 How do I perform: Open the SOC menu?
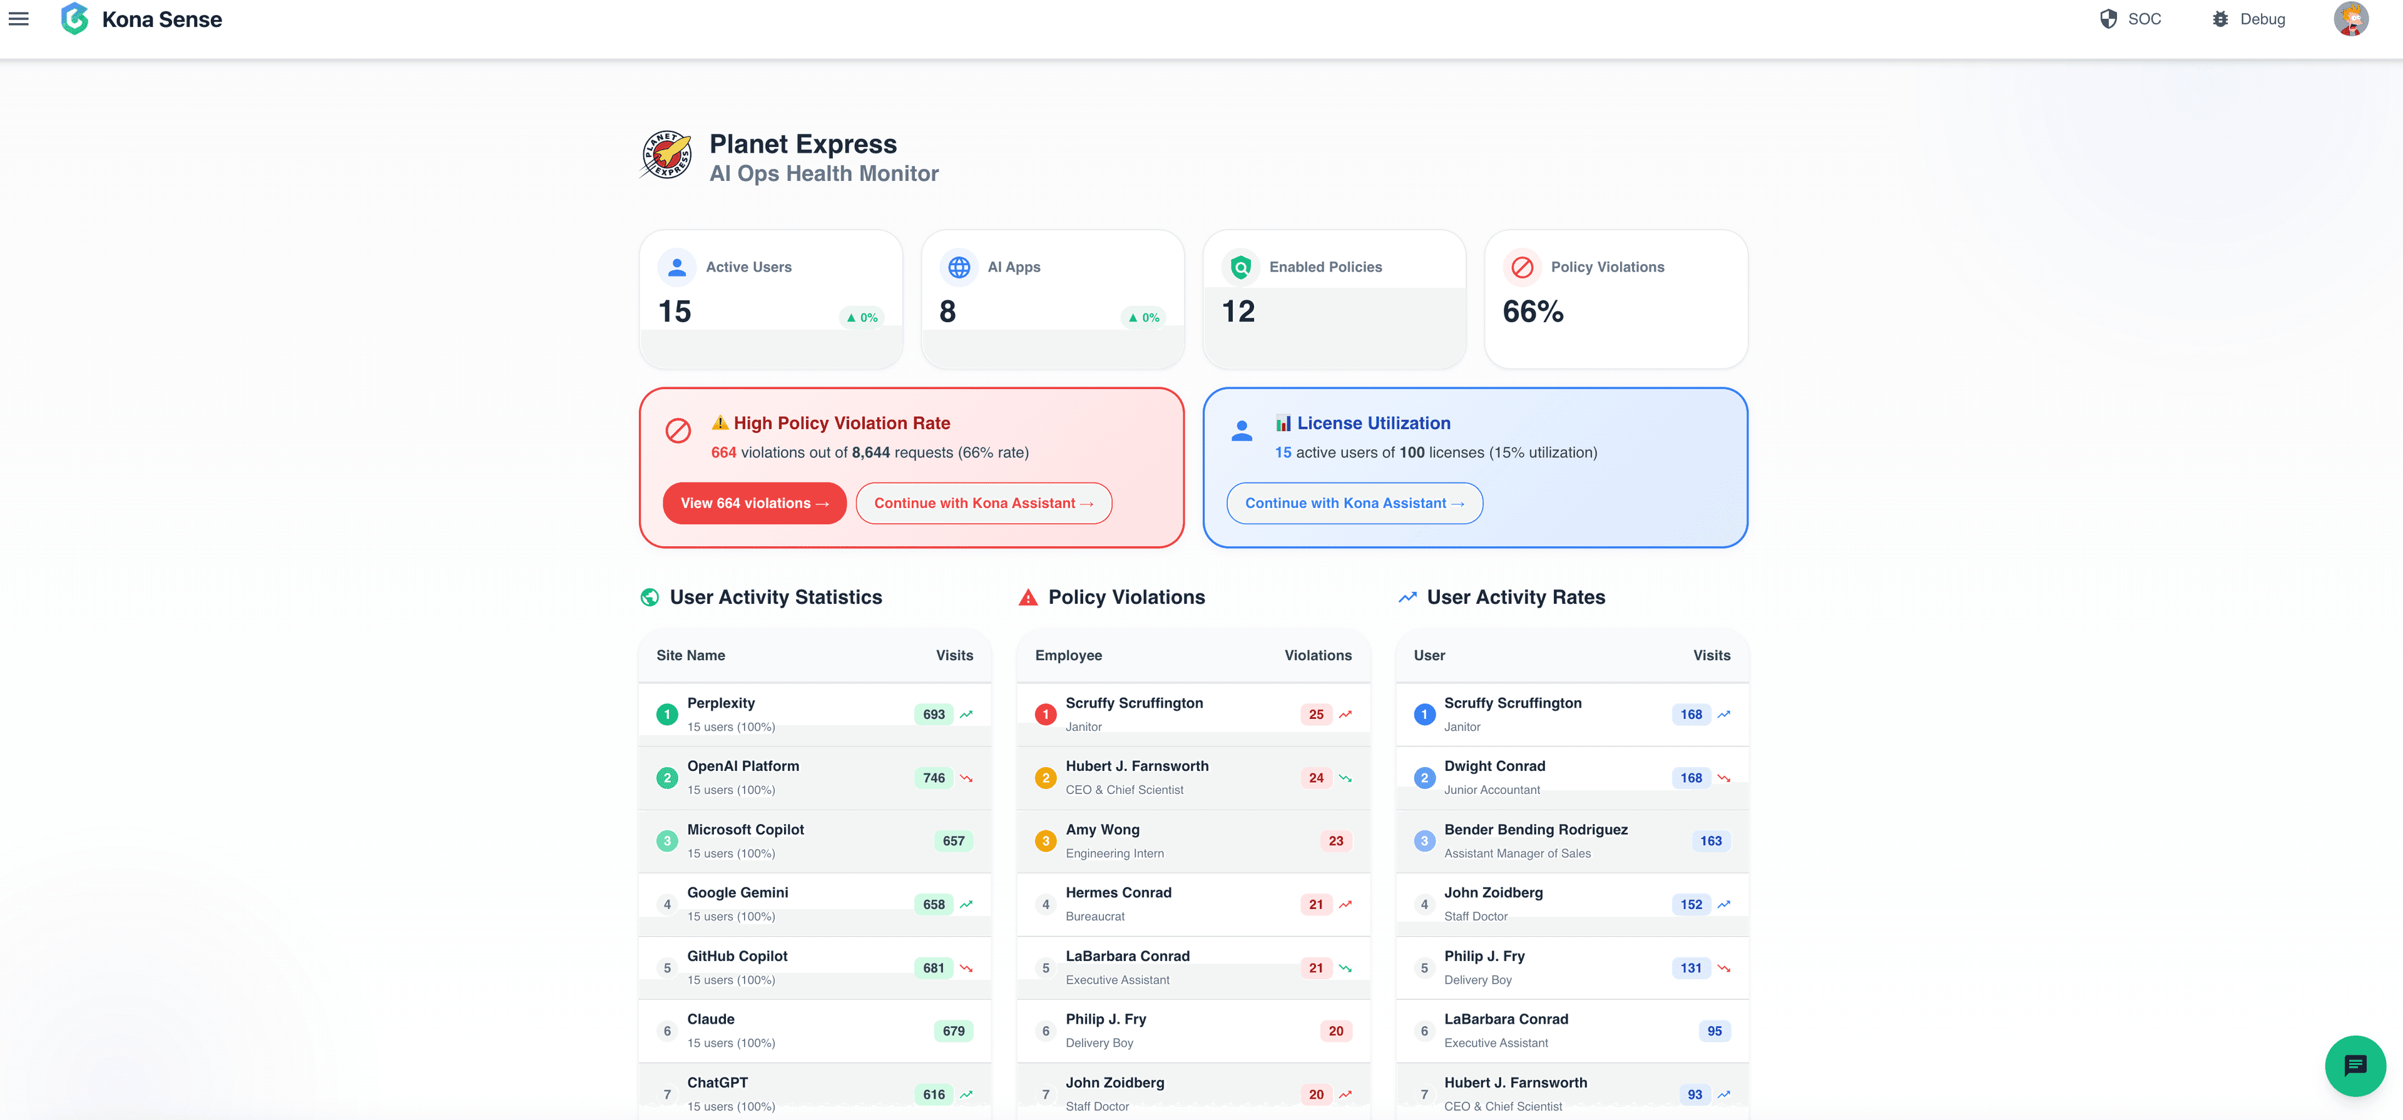(2133, 19)
